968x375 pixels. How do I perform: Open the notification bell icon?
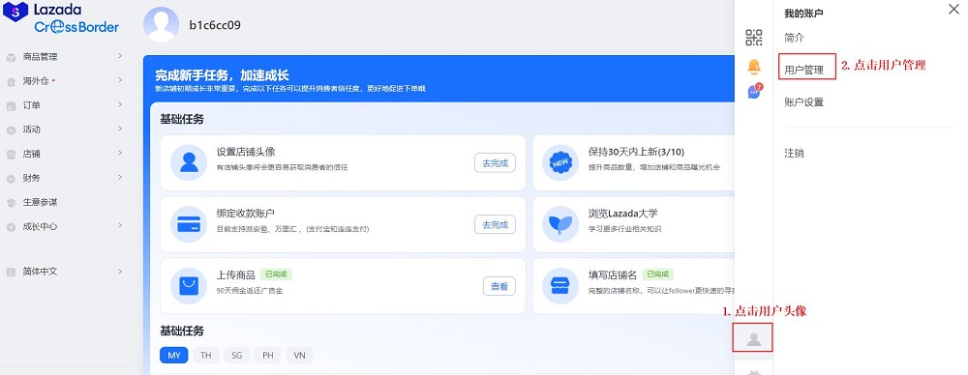[754, 66]
